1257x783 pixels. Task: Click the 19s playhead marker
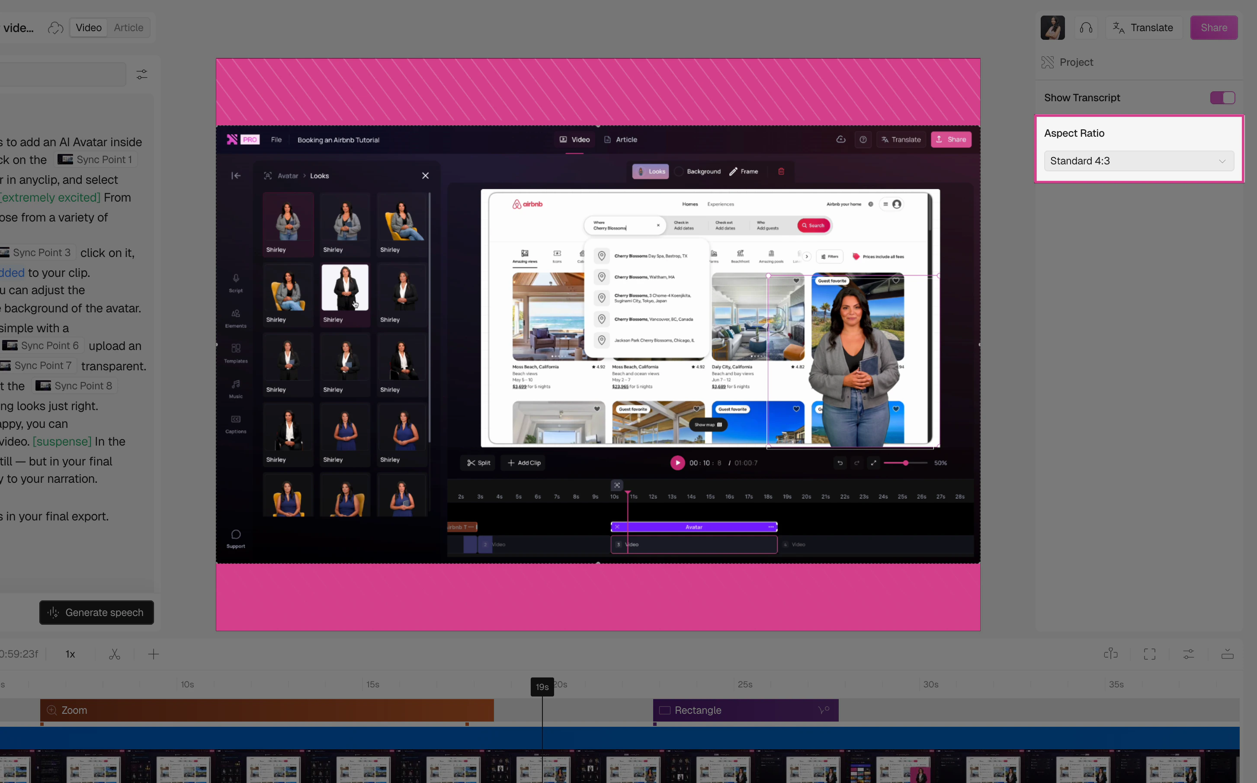pos(542,687)
